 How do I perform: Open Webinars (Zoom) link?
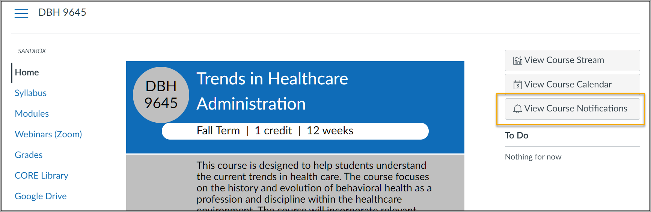coord(48,134)
